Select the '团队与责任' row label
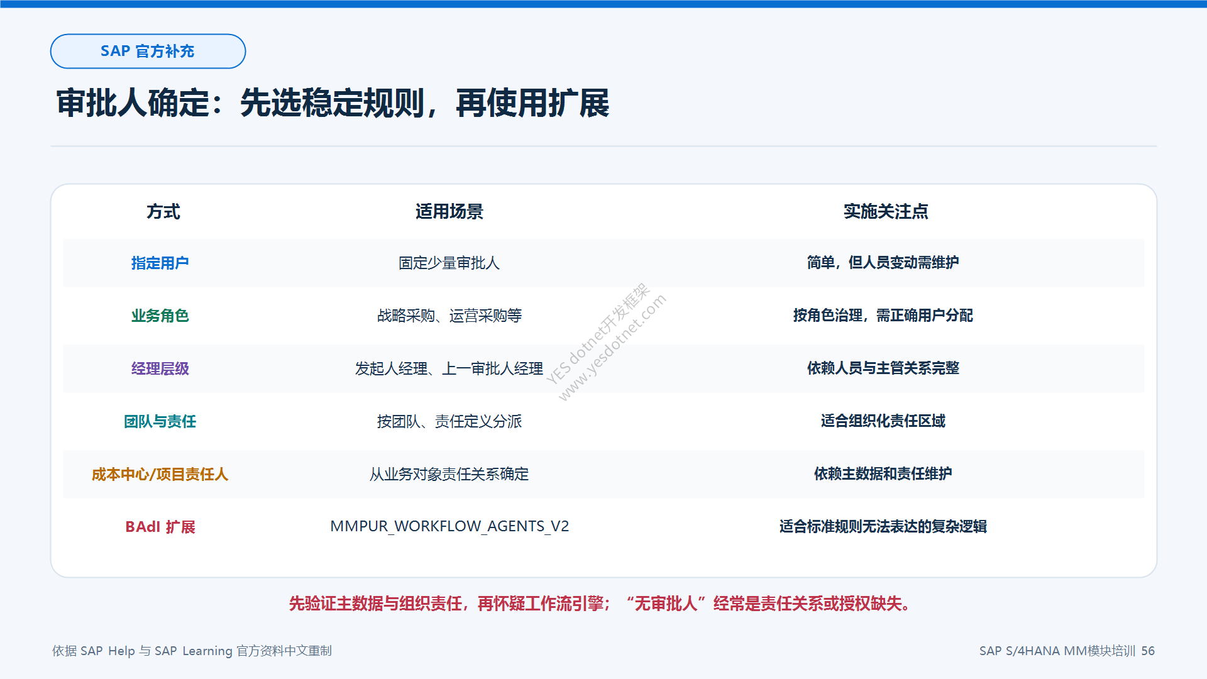1207x679 pixels. click(160, 421)
